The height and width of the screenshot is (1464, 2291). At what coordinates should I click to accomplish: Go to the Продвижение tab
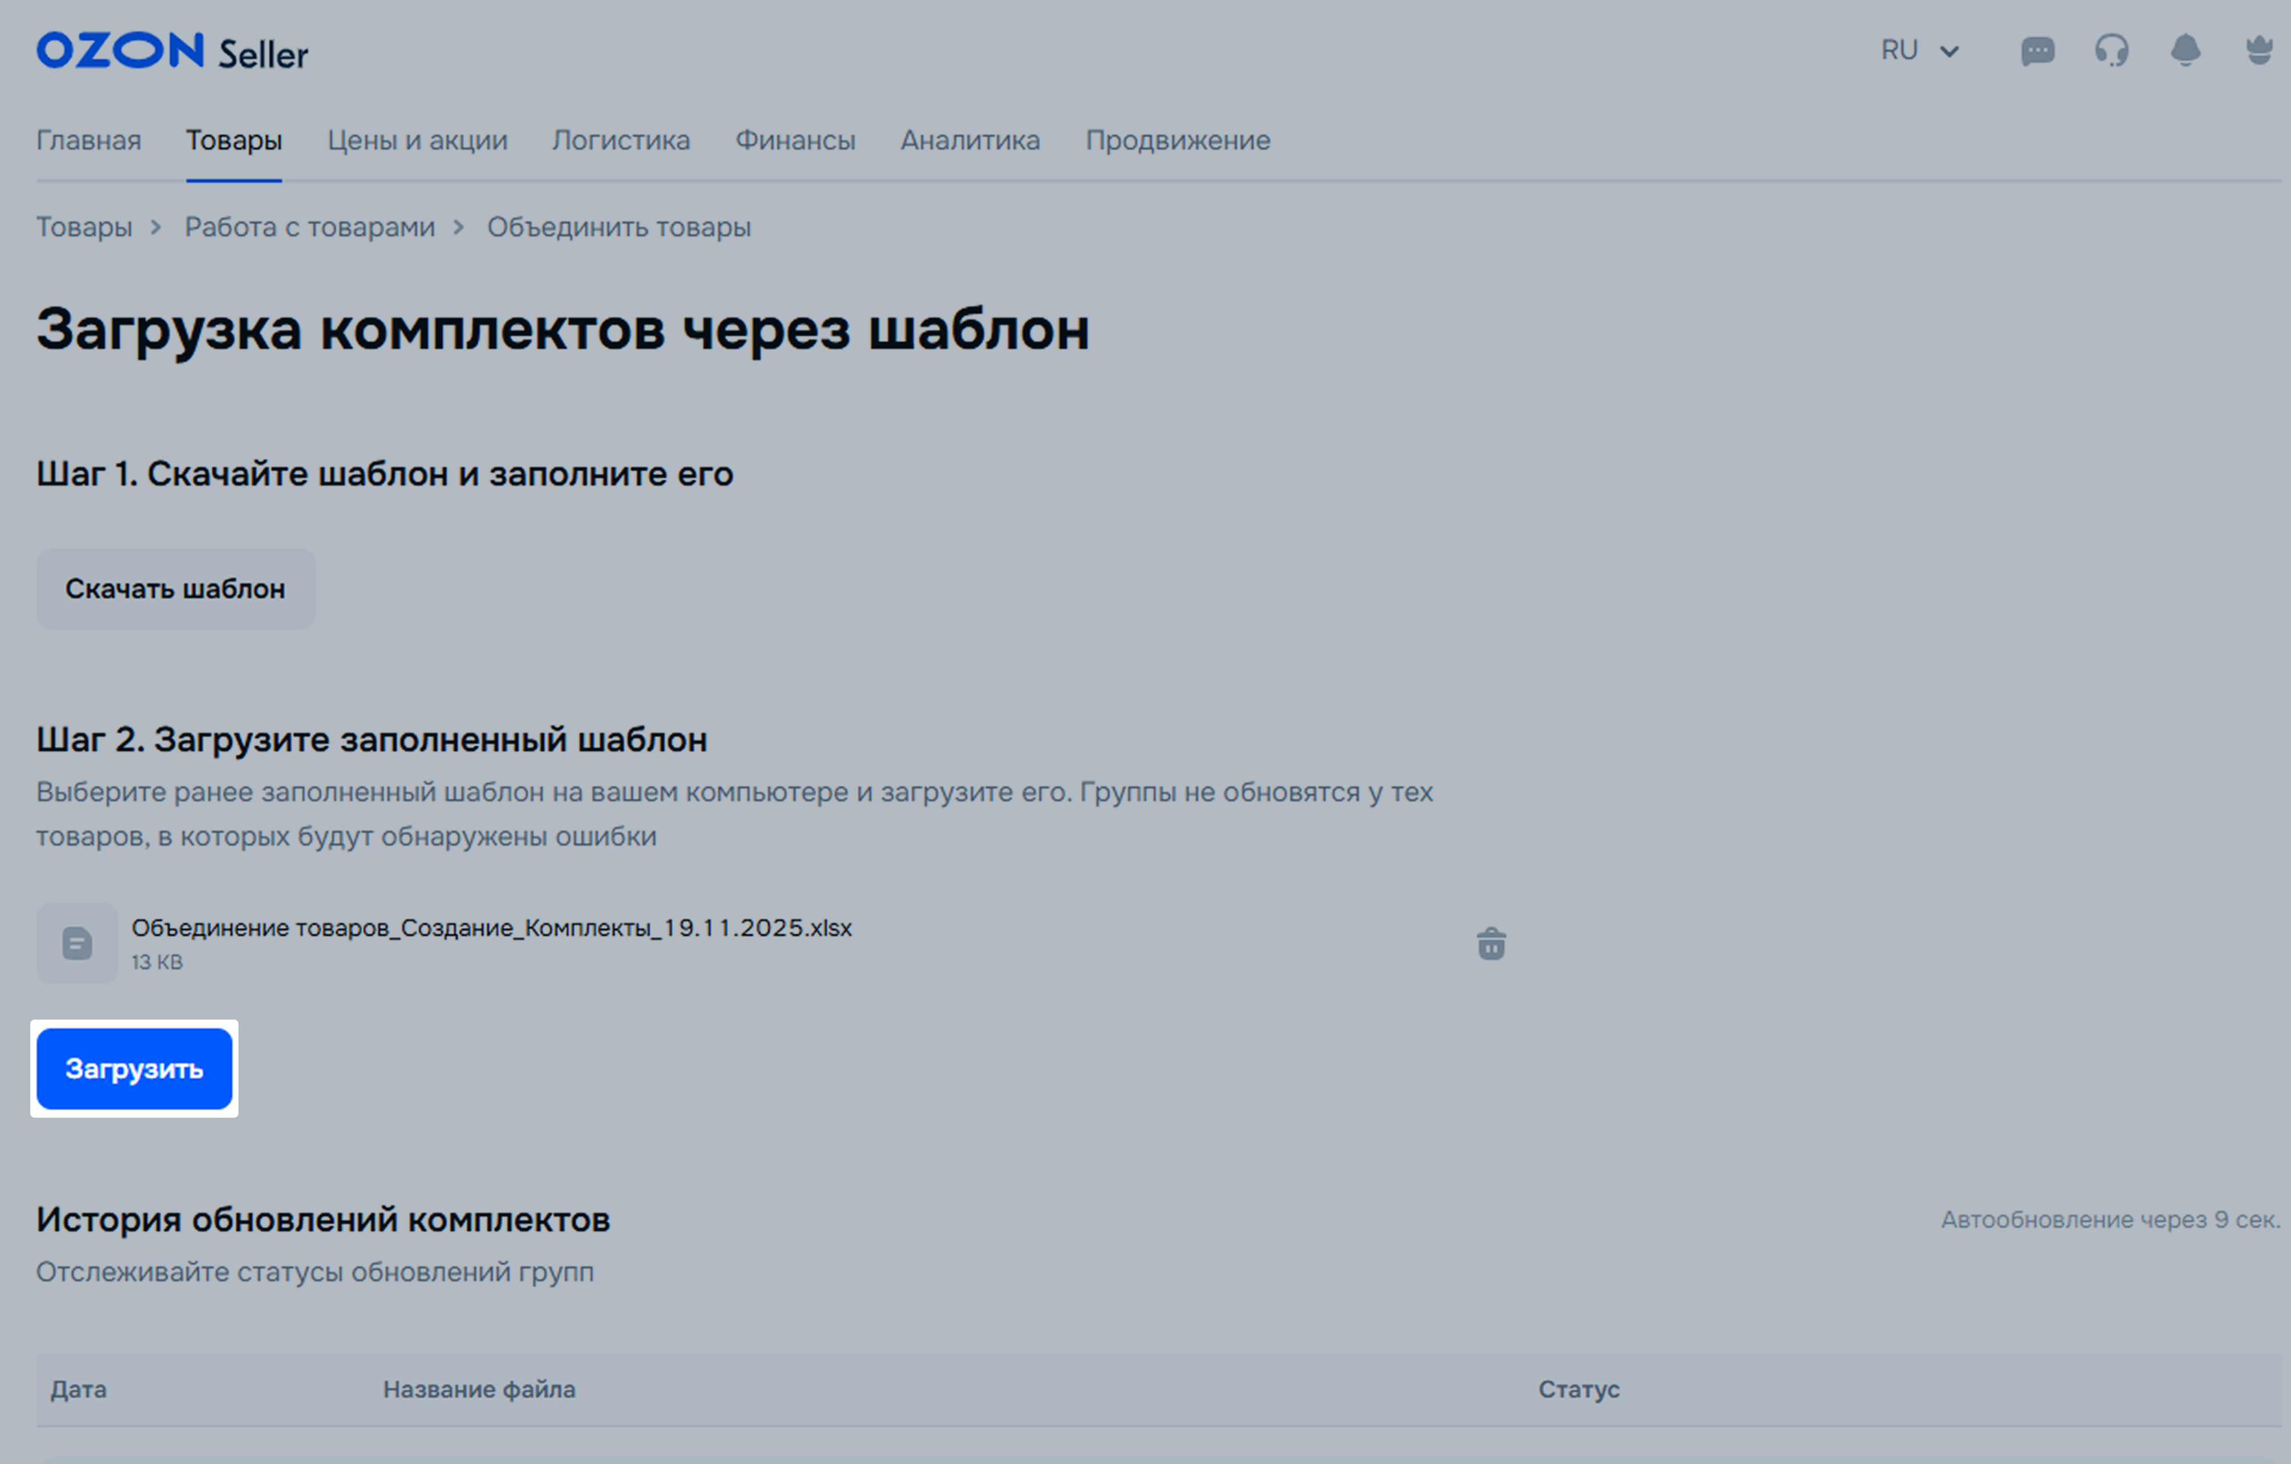1177,141
